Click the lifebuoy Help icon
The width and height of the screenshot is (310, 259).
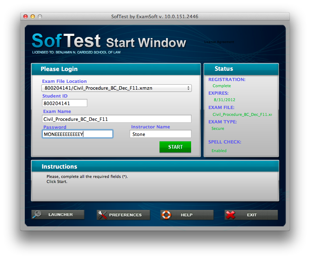166,215
